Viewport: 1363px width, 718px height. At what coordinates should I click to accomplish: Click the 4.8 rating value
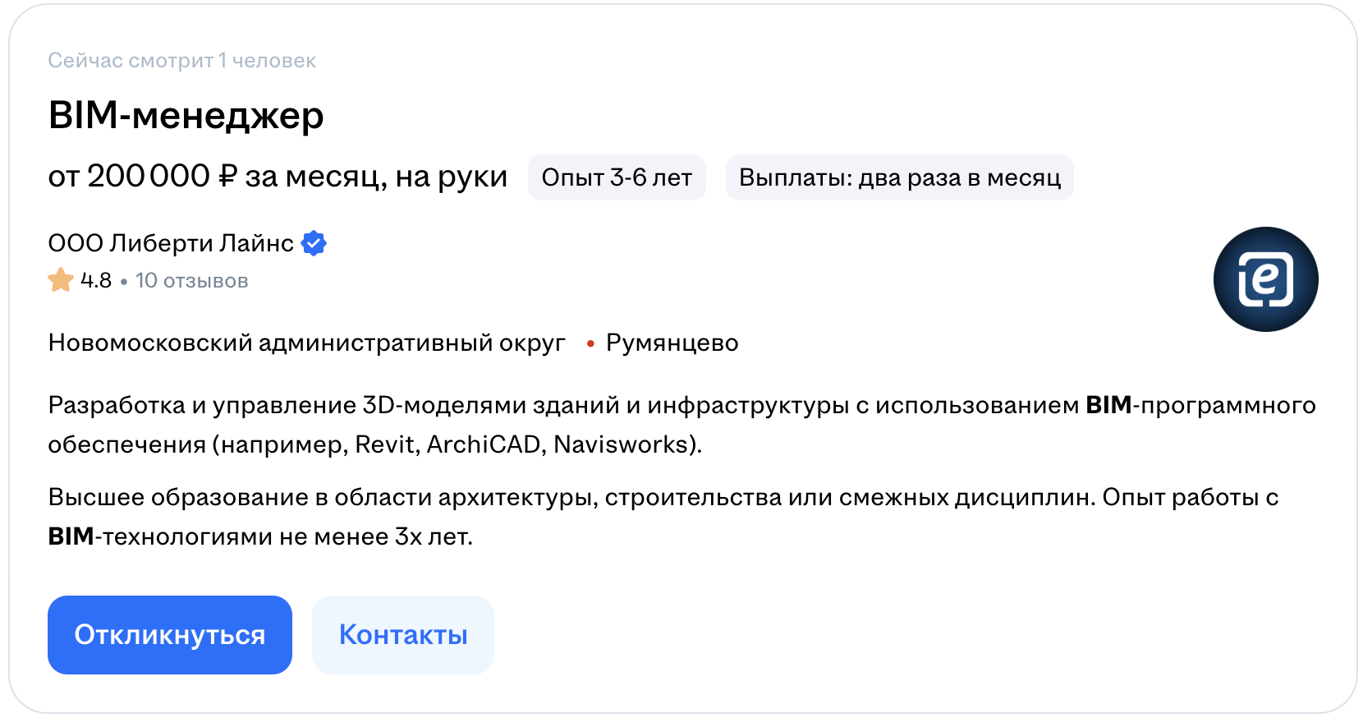[96, 281]
